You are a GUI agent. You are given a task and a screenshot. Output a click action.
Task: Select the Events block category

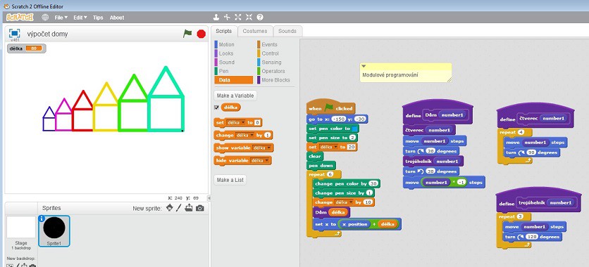[x=269, y=44]
